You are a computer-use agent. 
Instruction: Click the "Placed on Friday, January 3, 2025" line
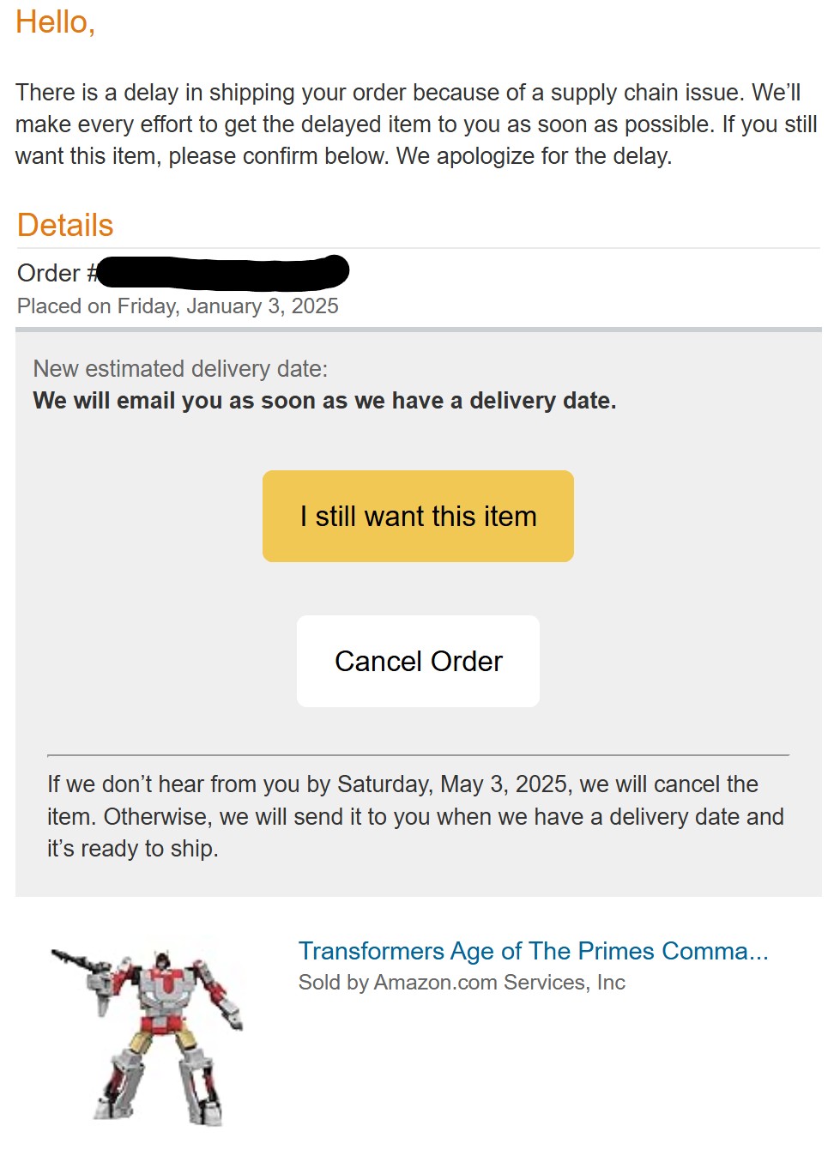[178, 306]
